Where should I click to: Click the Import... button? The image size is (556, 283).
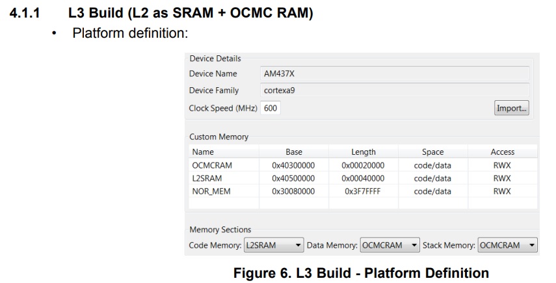tap(512, 108)
